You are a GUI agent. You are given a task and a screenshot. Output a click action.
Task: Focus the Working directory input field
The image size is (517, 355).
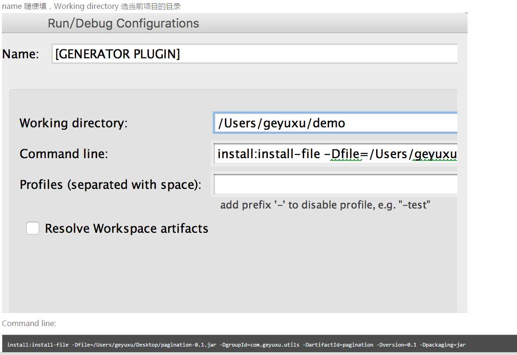pos(335,123)
